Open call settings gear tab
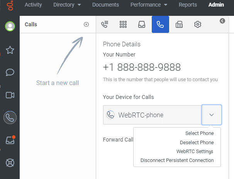The height and width of the screenshot is (179, 234). [198, 24]
